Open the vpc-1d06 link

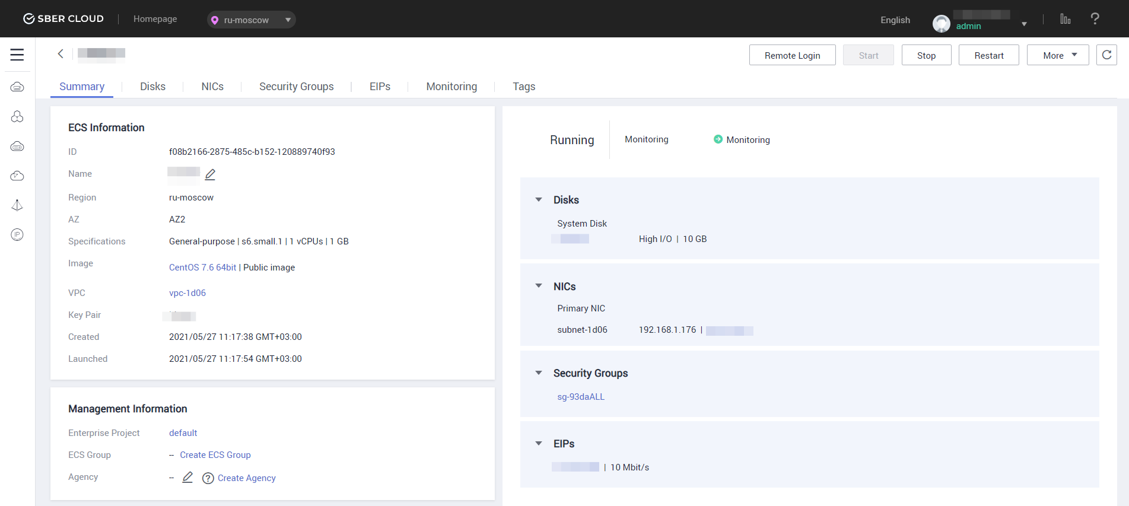pyautogui.click(x=187, y=293)
